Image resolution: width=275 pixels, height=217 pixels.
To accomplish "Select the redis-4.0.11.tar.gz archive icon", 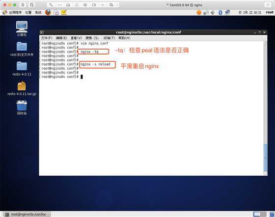I will point(22,88).
